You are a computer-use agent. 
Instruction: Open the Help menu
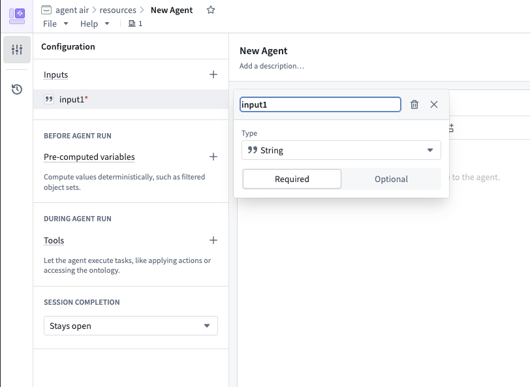click(95, 23)
